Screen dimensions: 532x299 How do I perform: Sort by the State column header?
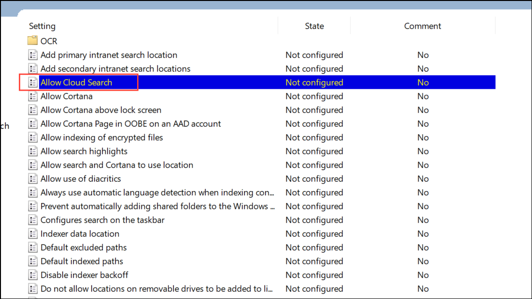(314, 26)
